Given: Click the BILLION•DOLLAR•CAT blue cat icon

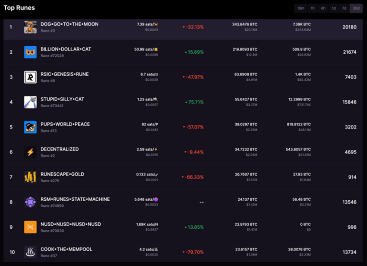Looking at the screenshot, I should tap(30, 52).
